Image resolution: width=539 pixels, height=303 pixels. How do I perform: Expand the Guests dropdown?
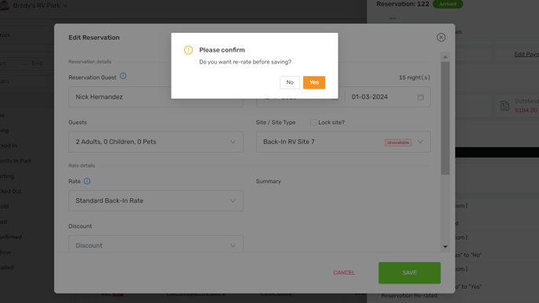point(156,142)
